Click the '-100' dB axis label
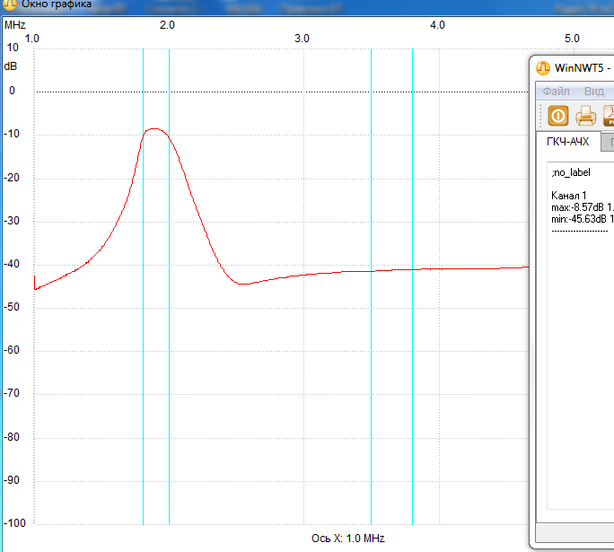This screenshot has height=552, width=614. click(x=14, y=523)
